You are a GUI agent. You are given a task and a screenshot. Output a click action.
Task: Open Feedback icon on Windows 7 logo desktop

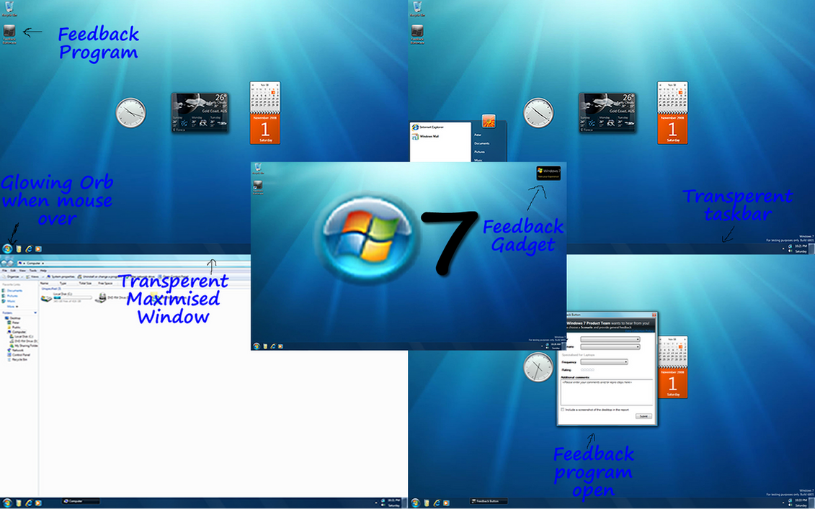[x=258, y=187]
